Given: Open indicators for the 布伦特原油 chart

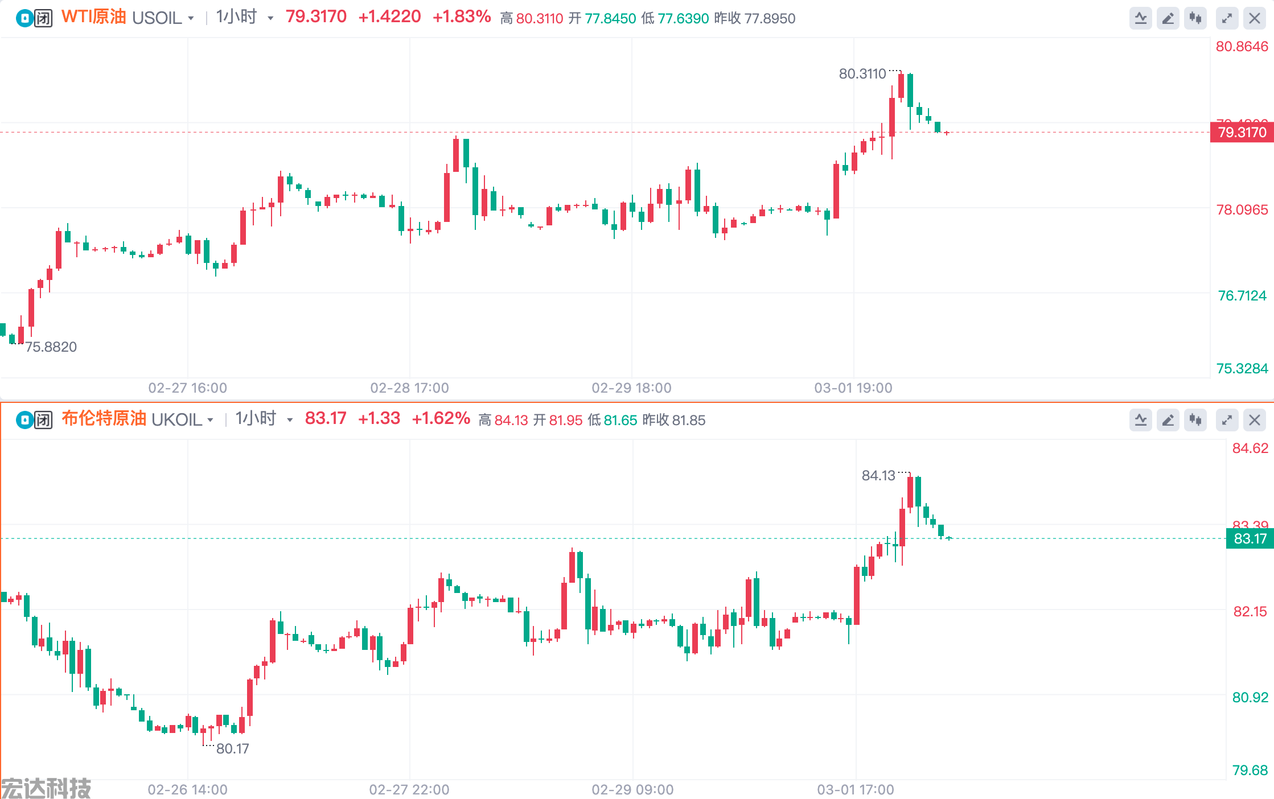Looking at the screenshot, I should [1140, 421].
